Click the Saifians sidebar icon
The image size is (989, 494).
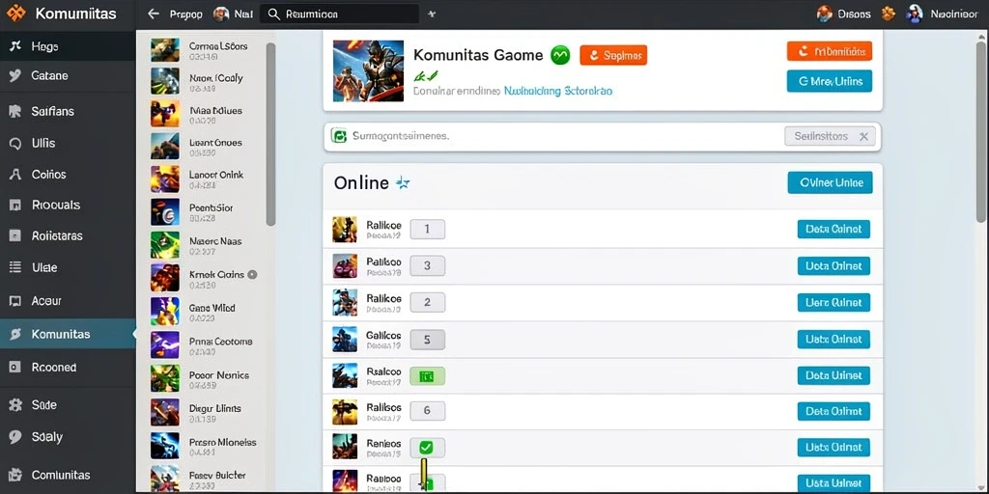15,112
